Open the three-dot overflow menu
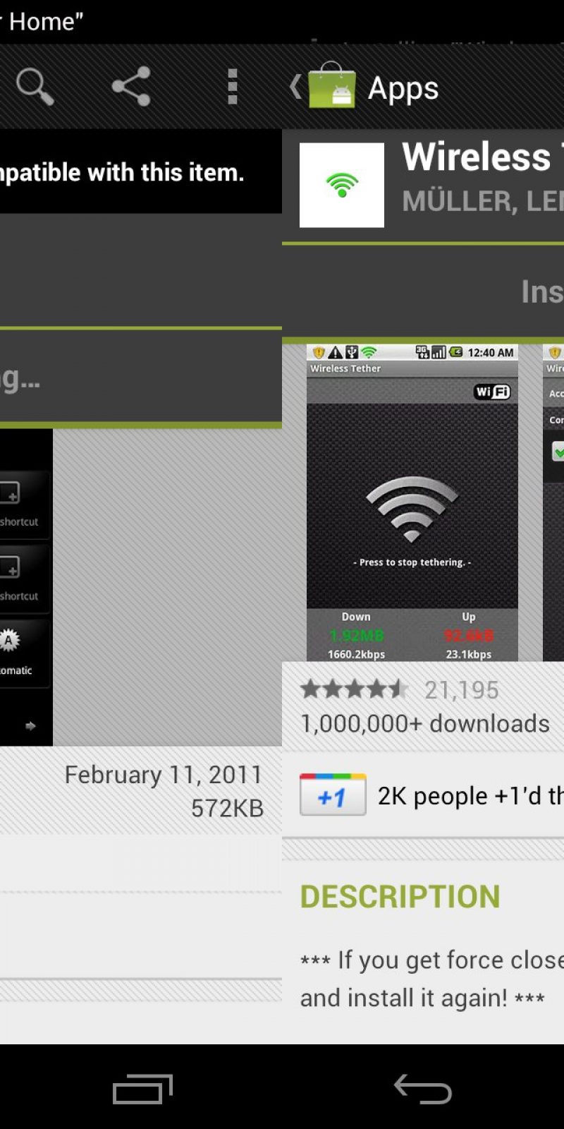The width and height of the screenshot is (564, 1129). click(x=233, y=87)
